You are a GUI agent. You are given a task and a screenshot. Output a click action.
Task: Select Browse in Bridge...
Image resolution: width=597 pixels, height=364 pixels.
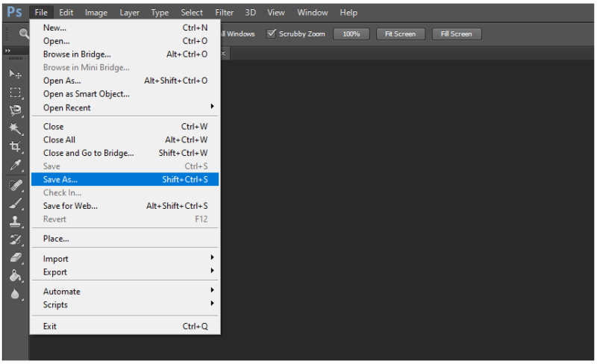pyautogui.click(x=125, y=54)
